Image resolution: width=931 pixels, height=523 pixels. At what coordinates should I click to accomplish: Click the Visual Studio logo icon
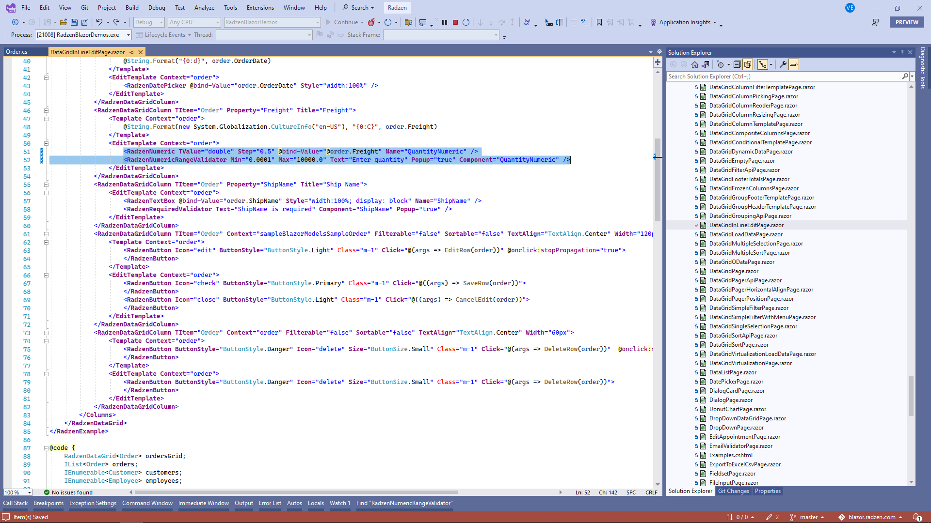pos(10,8)
